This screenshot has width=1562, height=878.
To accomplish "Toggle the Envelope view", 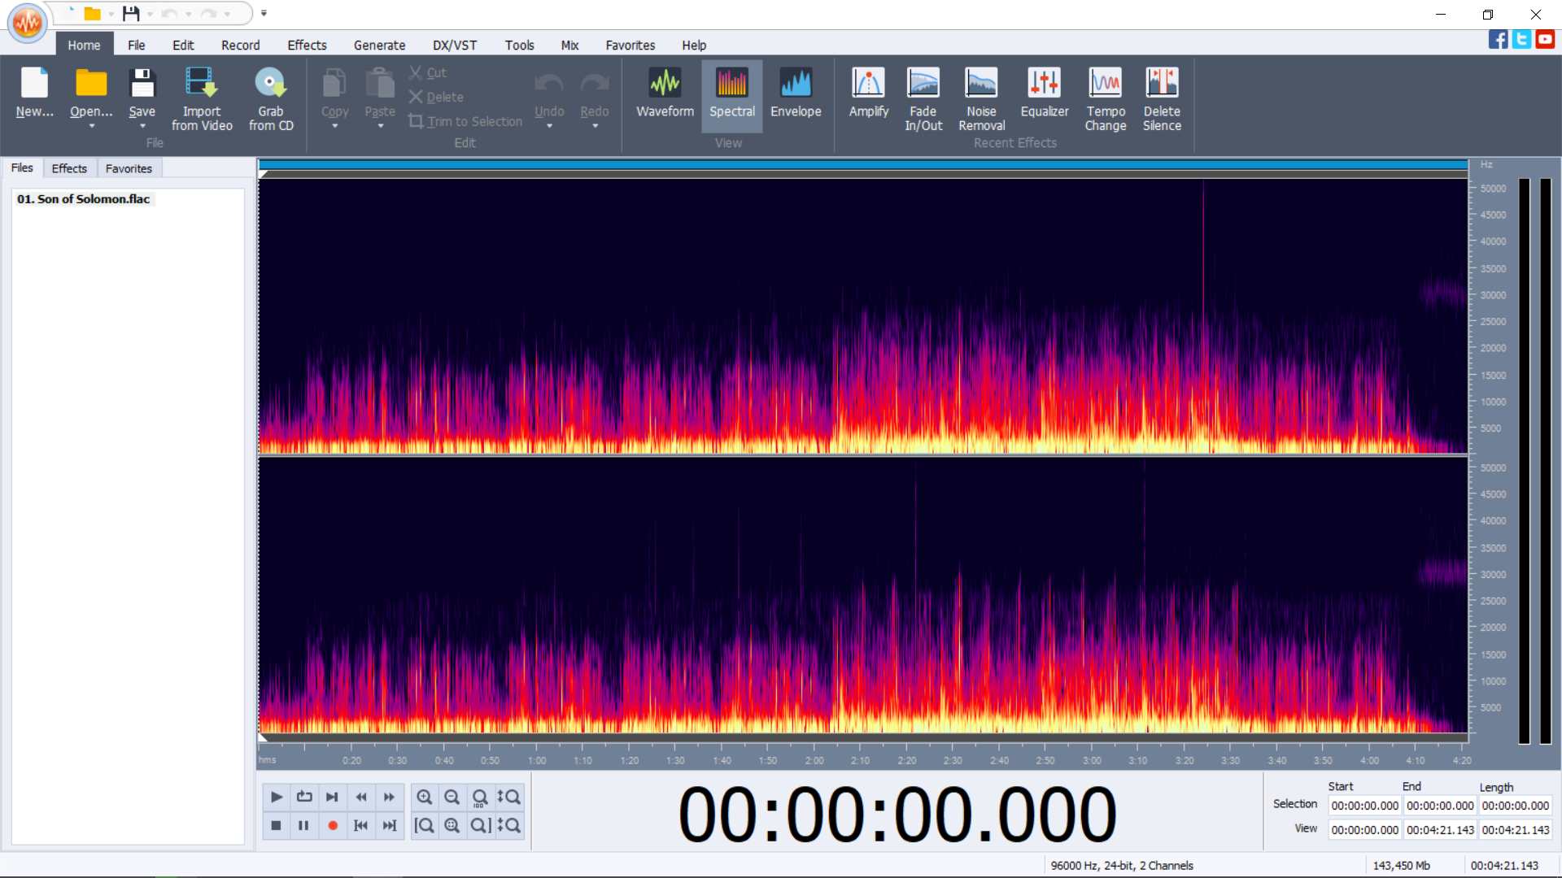I will 795,93.
